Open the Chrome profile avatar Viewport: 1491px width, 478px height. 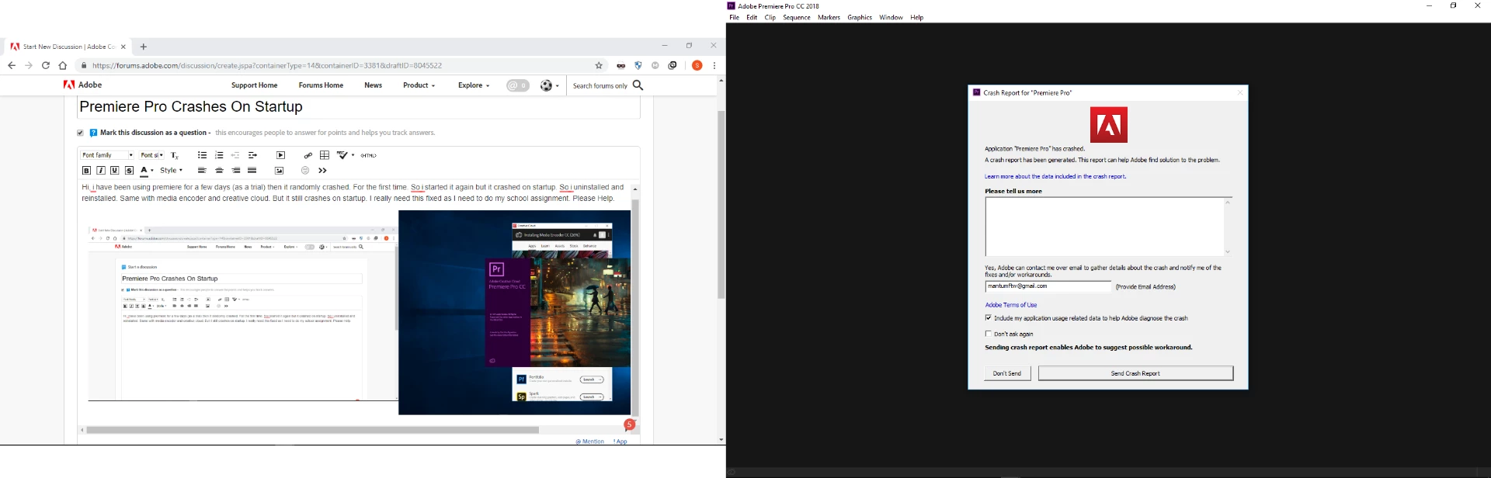697,66
